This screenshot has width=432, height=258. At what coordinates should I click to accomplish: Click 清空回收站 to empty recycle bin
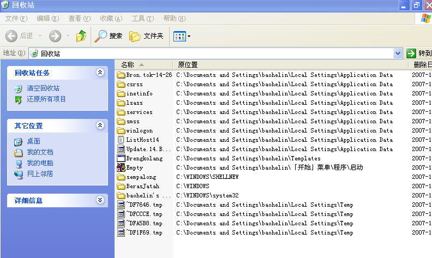click(x=43, y=88)
